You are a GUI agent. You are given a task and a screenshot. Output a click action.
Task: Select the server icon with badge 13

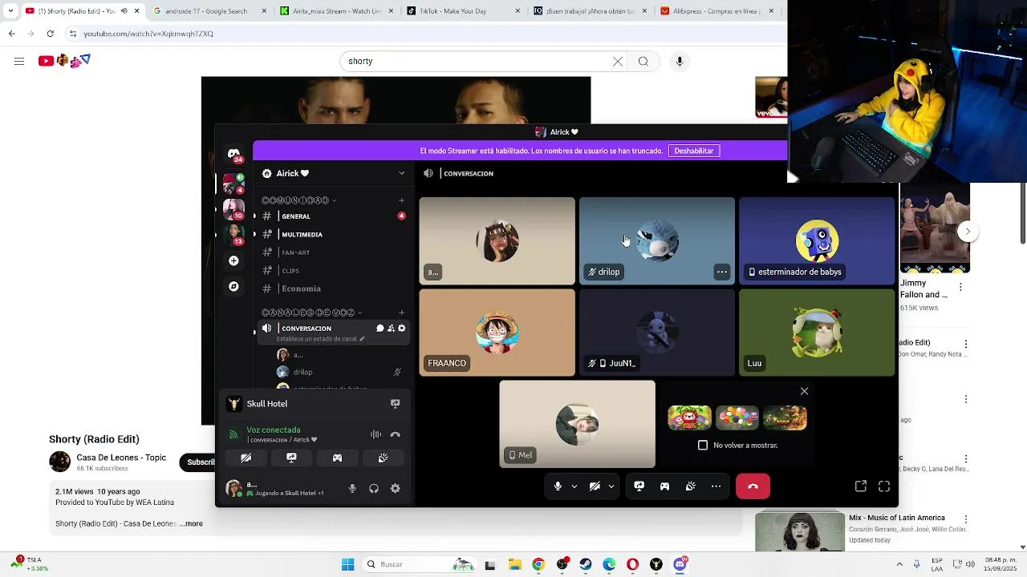[x=233, y=235]
